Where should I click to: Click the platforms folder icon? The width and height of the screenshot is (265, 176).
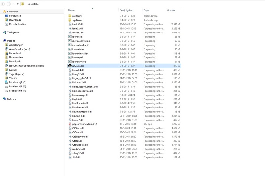[70, 16]
